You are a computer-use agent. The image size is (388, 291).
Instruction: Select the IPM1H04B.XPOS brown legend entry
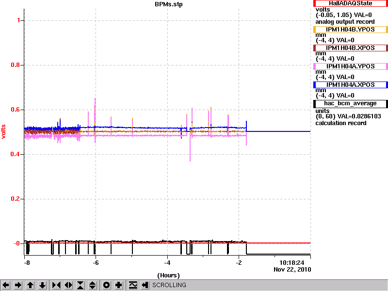click(350, 48)
